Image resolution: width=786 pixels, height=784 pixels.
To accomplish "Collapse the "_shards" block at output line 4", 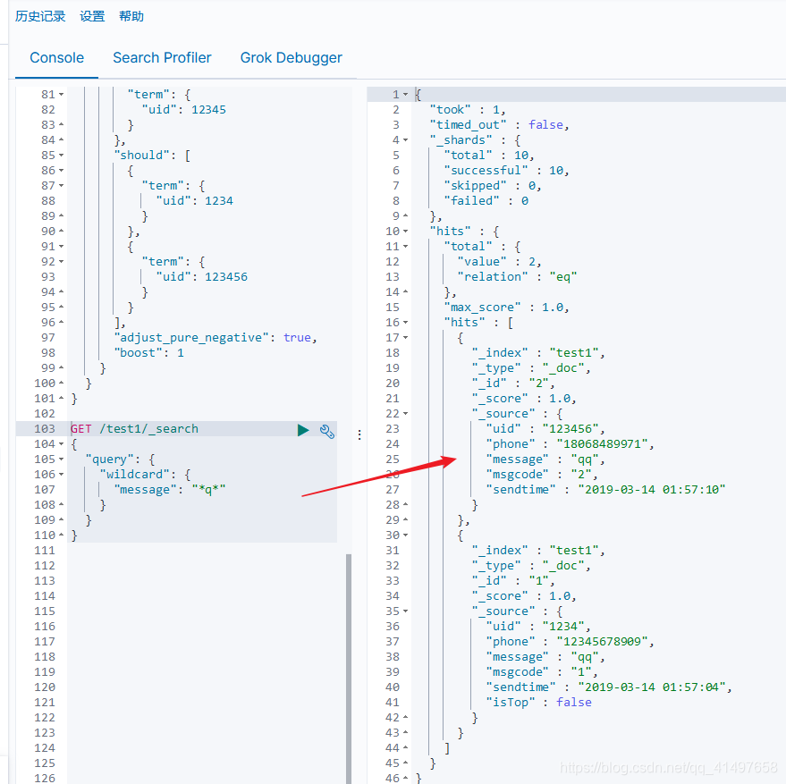I will 406,139.
